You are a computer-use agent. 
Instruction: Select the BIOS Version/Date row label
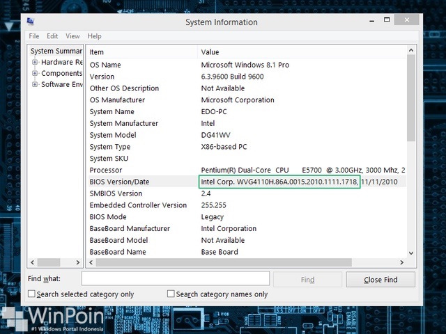pos(119,182)
